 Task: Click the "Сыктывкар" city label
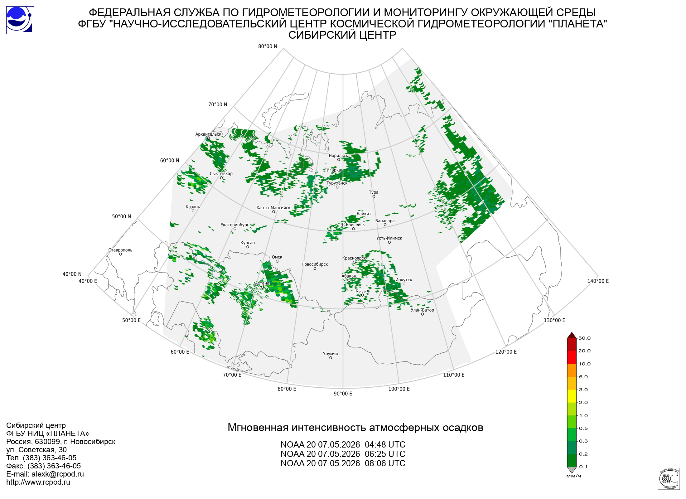click(x=221, y=174)
